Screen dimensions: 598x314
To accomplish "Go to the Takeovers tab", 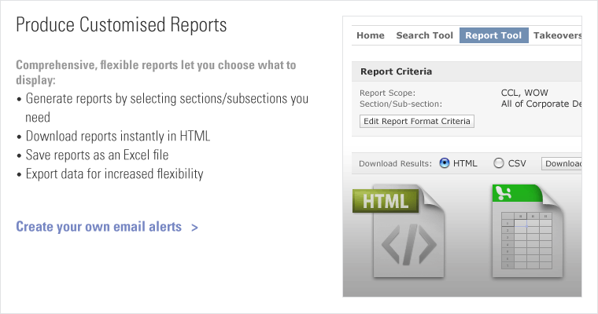I will (557, 35).
